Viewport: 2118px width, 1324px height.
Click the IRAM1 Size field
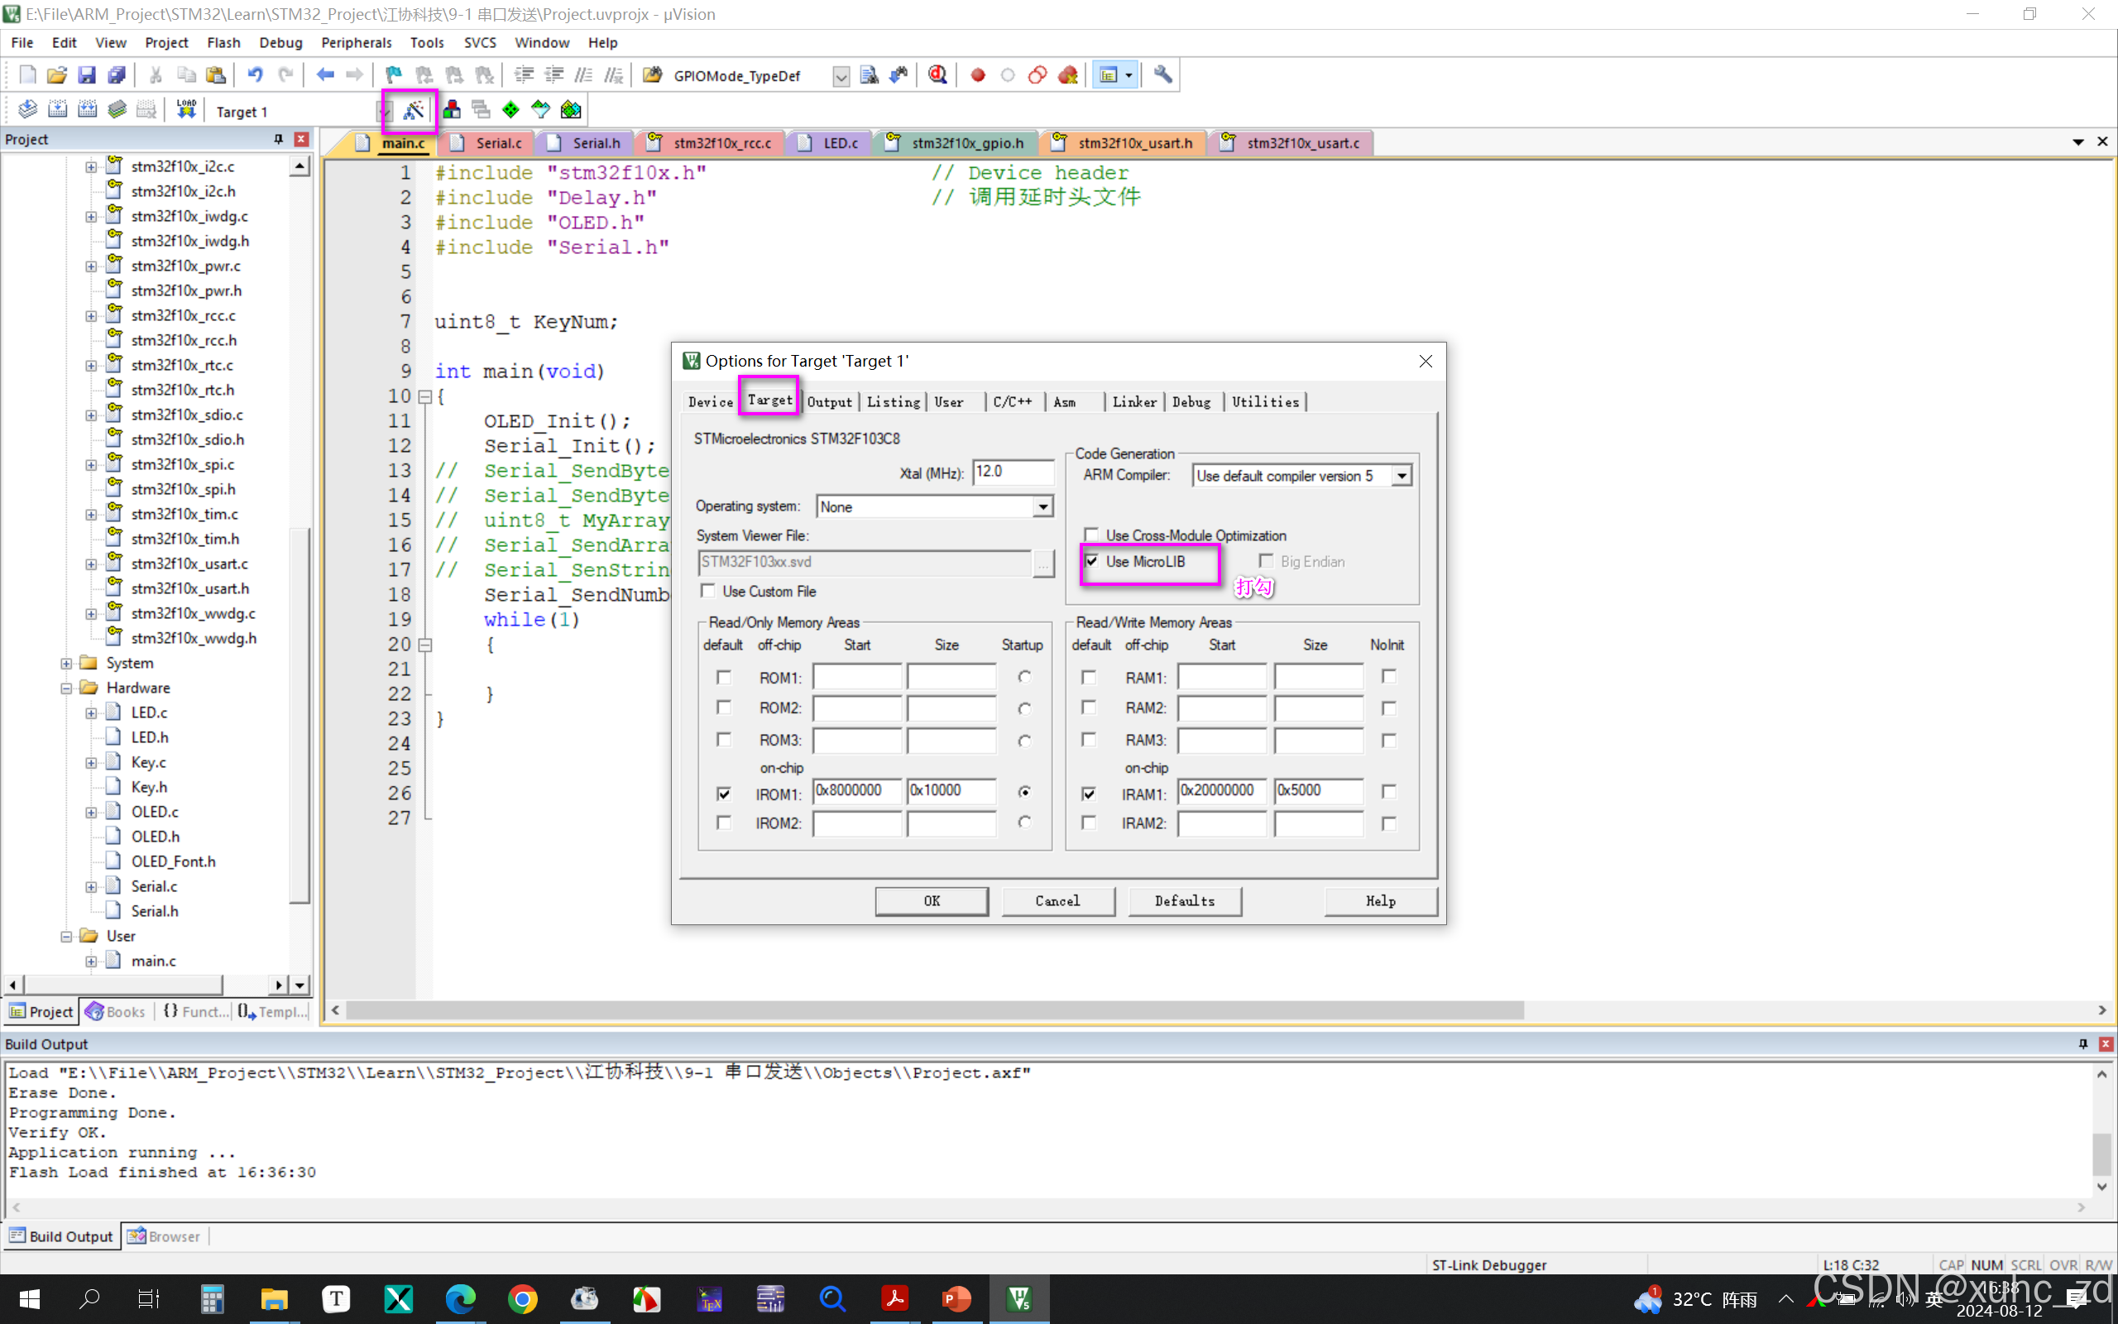click(x=1318, y=791)
